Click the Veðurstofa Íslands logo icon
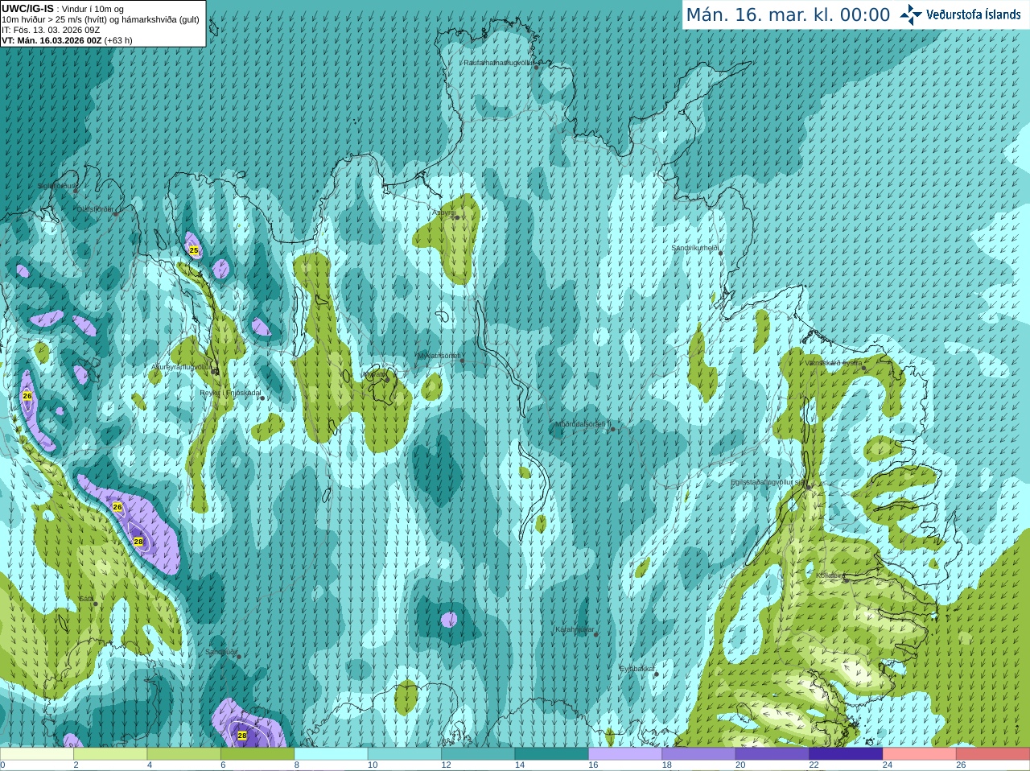Screen dimensions: 1030x771 tap(910, 14)
